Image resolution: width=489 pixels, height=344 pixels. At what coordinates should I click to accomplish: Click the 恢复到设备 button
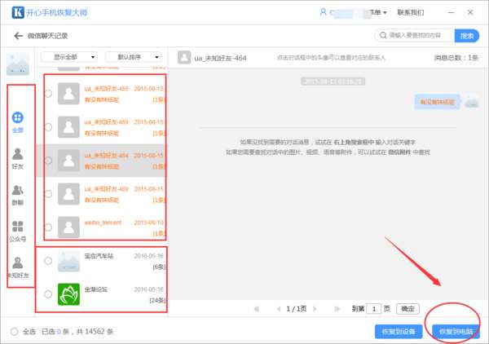pos(399,331)
